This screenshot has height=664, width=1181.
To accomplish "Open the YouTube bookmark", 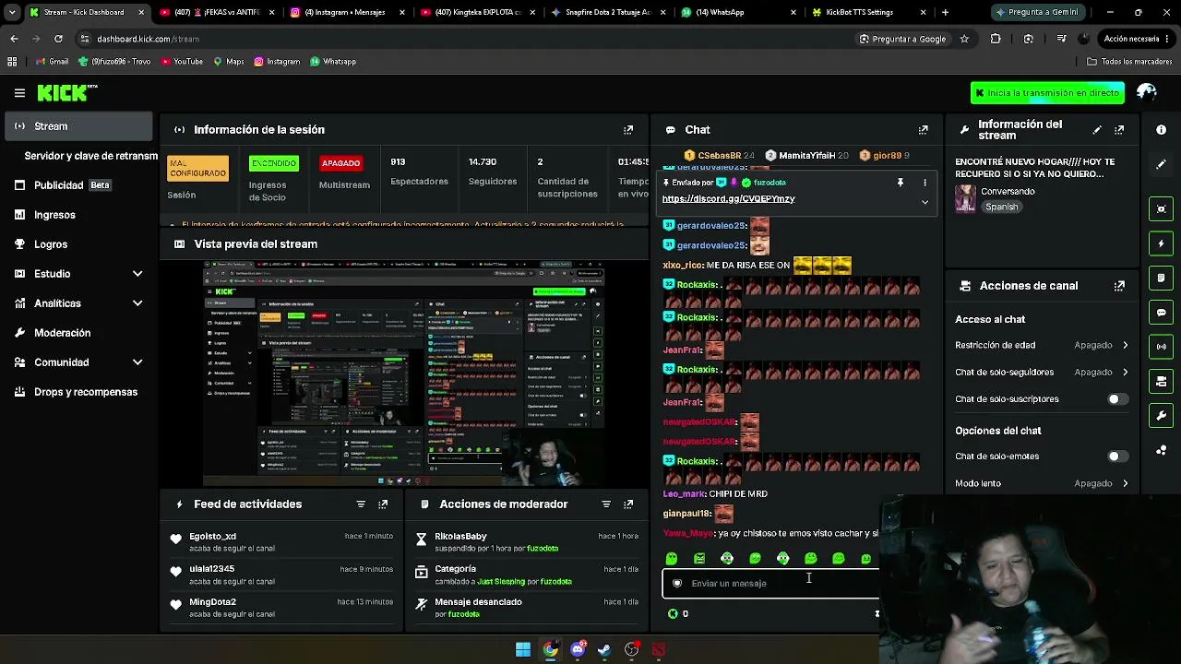I will click(x=182, y=62).
